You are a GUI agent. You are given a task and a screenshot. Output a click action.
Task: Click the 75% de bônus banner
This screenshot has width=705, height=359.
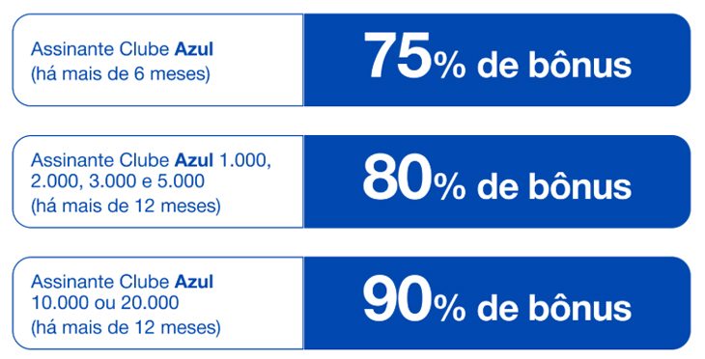(x=496, y=60)
